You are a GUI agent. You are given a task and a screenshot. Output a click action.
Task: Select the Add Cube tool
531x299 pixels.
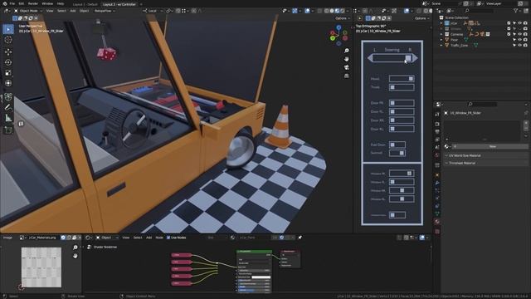8,130
